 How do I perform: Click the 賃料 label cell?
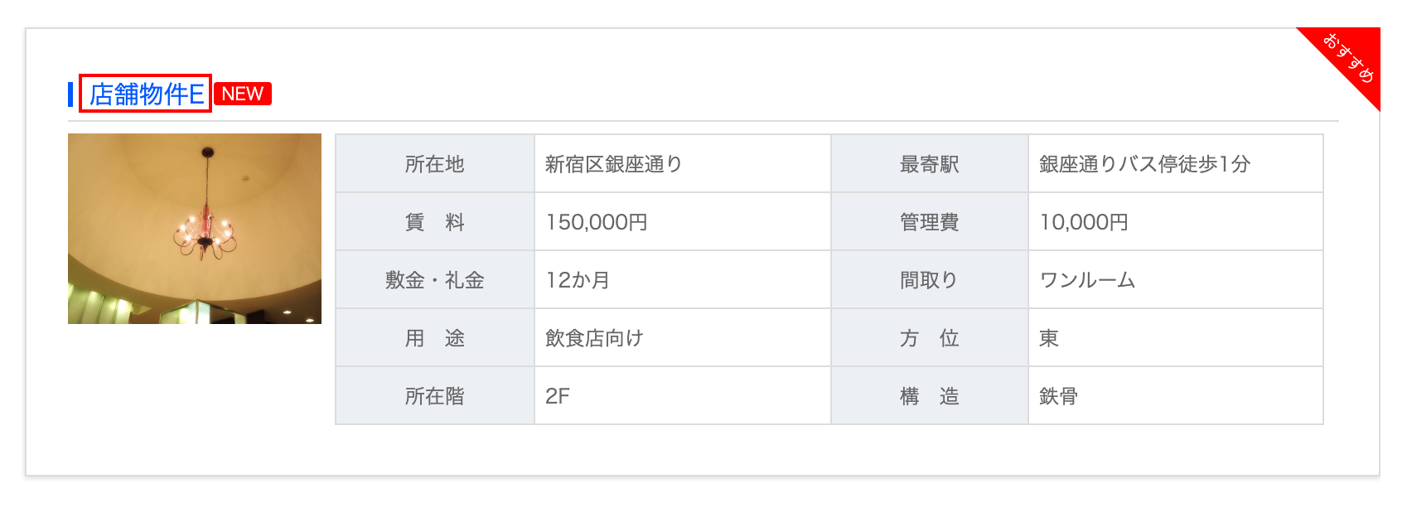point(434,222)
